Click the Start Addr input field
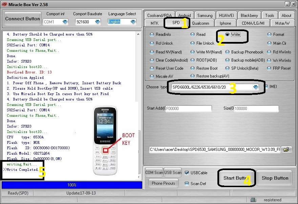The width and height of the screenshot is (298, 204). pos(188,109)
